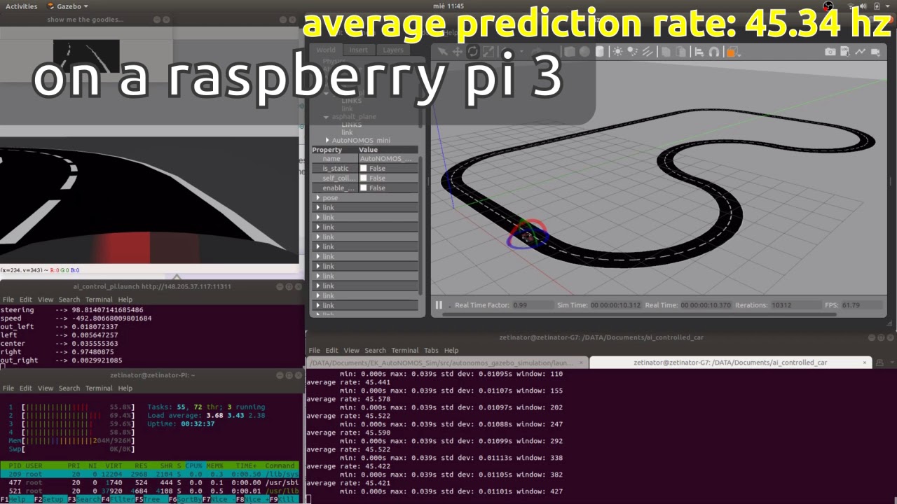This screenshot has width=897, height=504.
Task: Add a directional light in Gazebo
Action: coord(648,51)
